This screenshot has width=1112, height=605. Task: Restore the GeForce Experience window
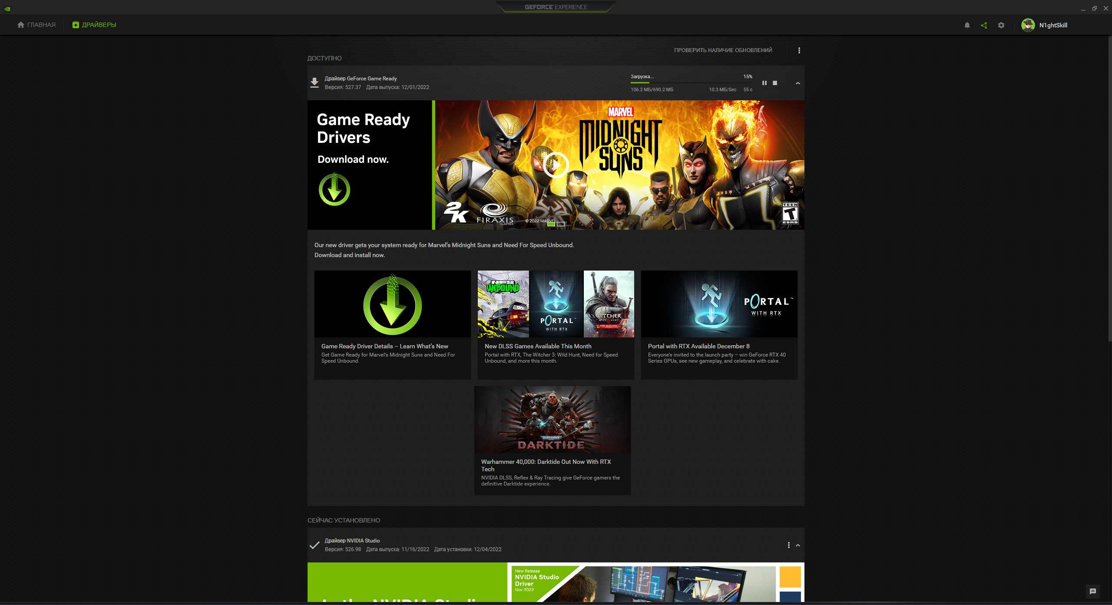(x=1095, y=8)
